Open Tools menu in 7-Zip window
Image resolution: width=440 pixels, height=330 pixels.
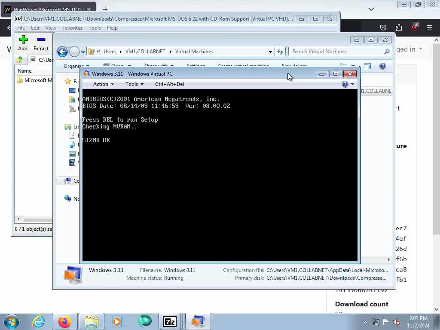click(x=95, y=28)
